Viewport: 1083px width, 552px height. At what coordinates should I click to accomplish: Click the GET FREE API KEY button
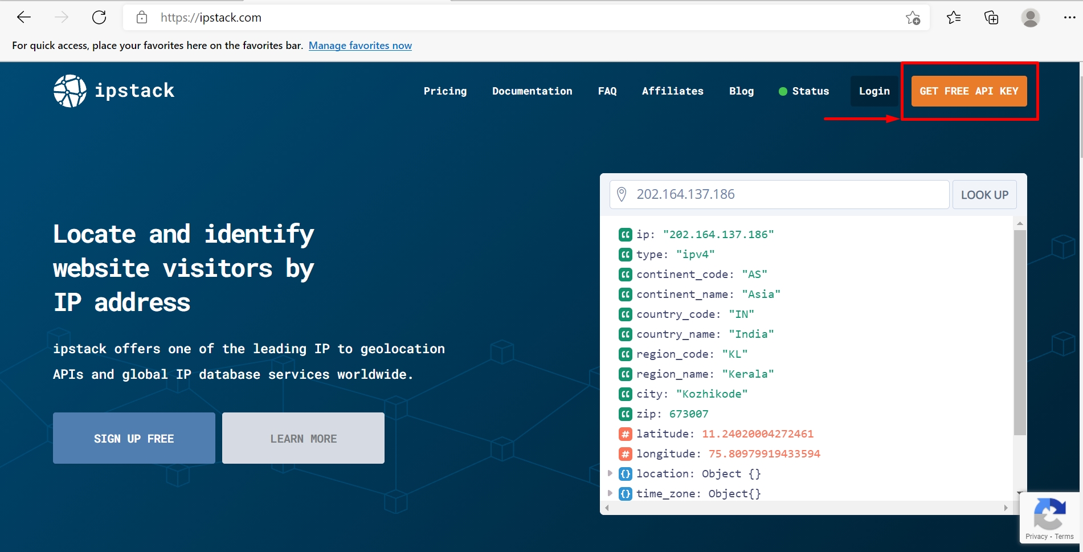(x=969, y=91)
